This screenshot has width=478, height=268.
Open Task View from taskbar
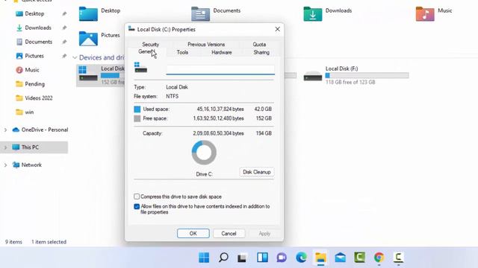click(x=242, y=258)
